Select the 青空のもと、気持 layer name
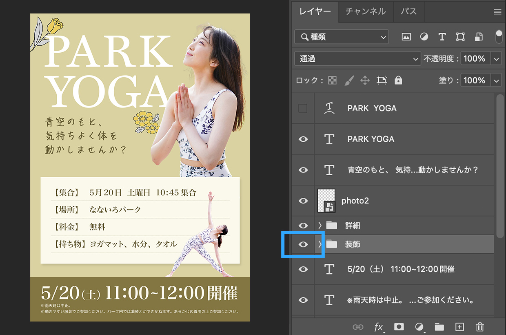 (413, 170)
